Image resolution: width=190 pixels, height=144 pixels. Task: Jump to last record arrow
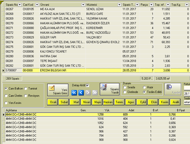tap(95, 93)
